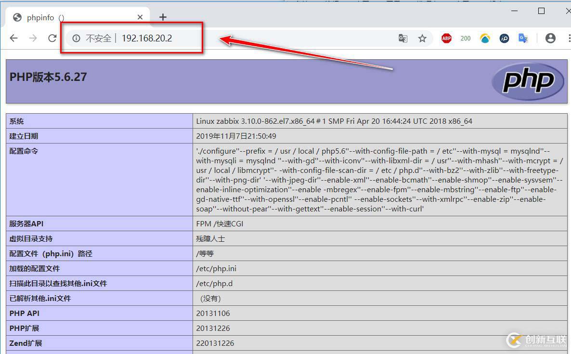Open Chrome's three-dot menu

click(x=569, y=38)
